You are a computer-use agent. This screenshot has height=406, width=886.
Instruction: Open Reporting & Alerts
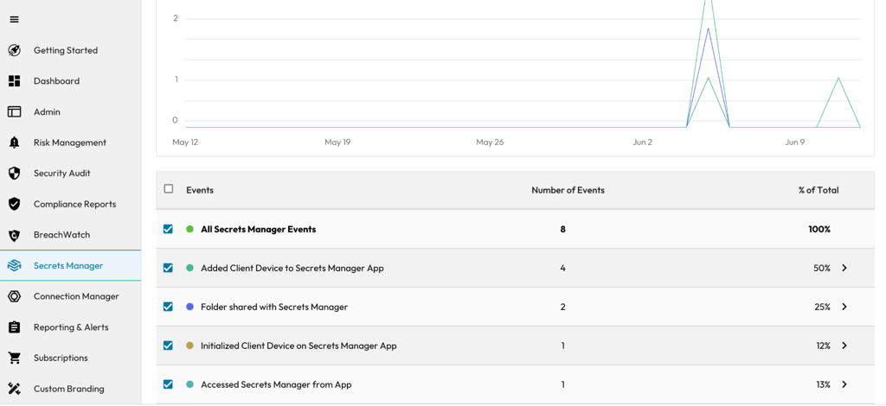71,327
